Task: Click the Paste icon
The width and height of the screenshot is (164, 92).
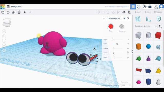Action: pyautogui.click(x=8, y=12)
